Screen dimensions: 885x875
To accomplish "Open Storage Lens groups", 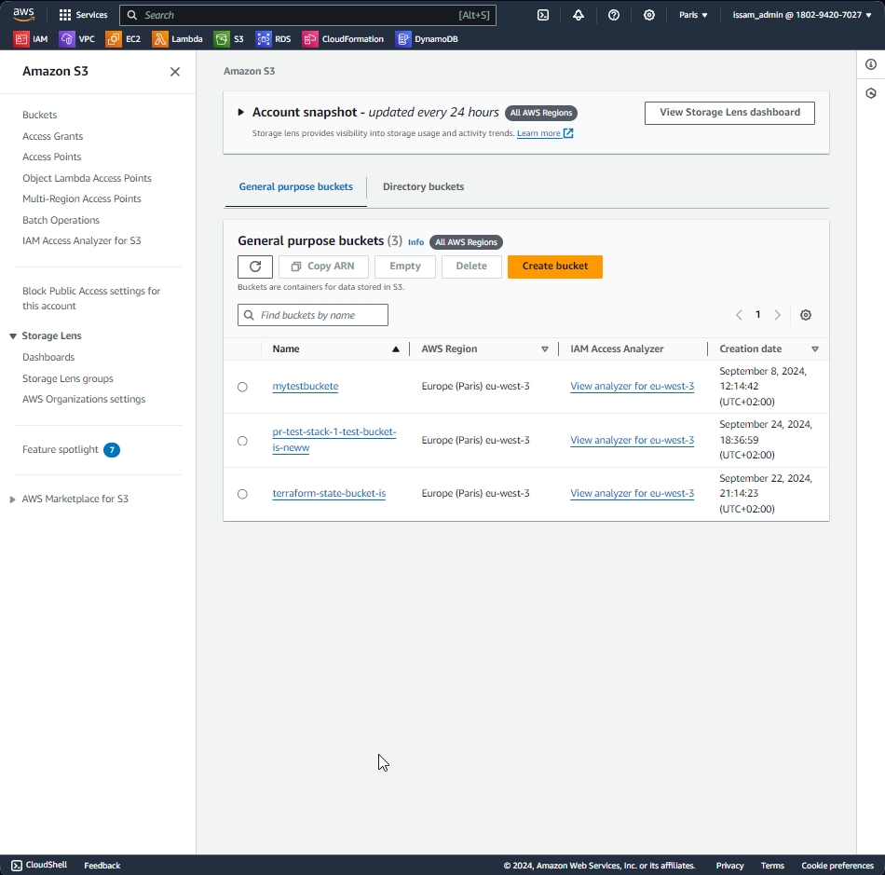I will 68,378.
